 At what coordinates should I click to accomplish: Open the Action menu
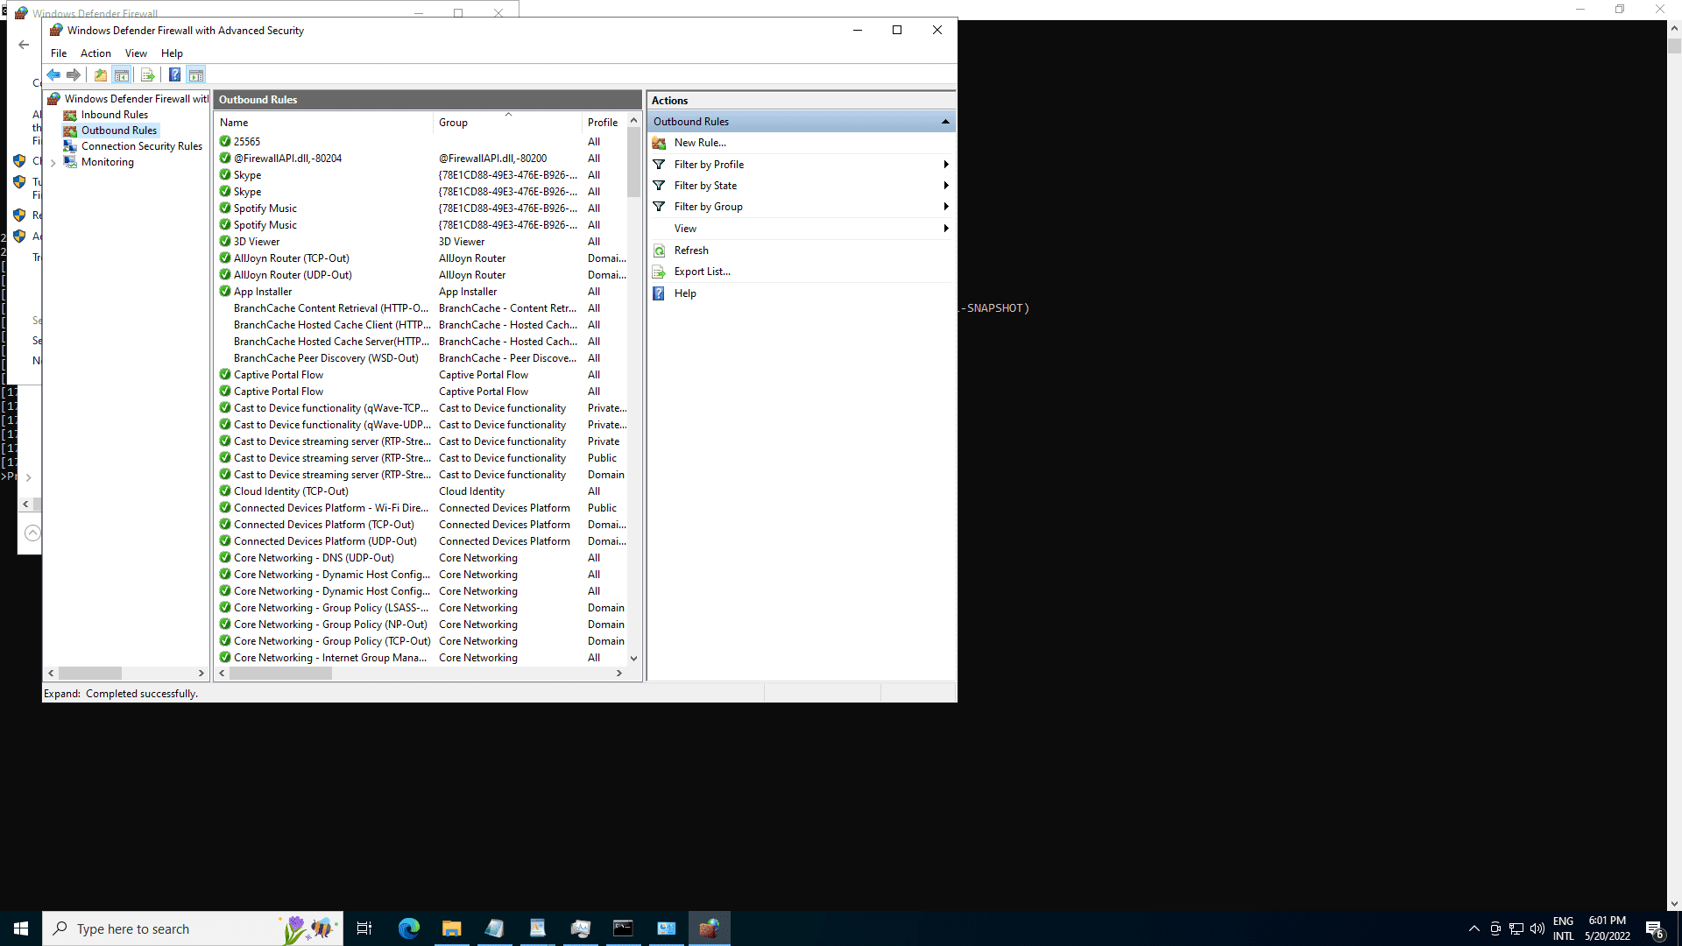[x=95, y=53]
